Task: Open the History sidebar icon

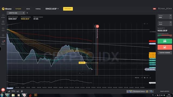Action: (3, 16)
